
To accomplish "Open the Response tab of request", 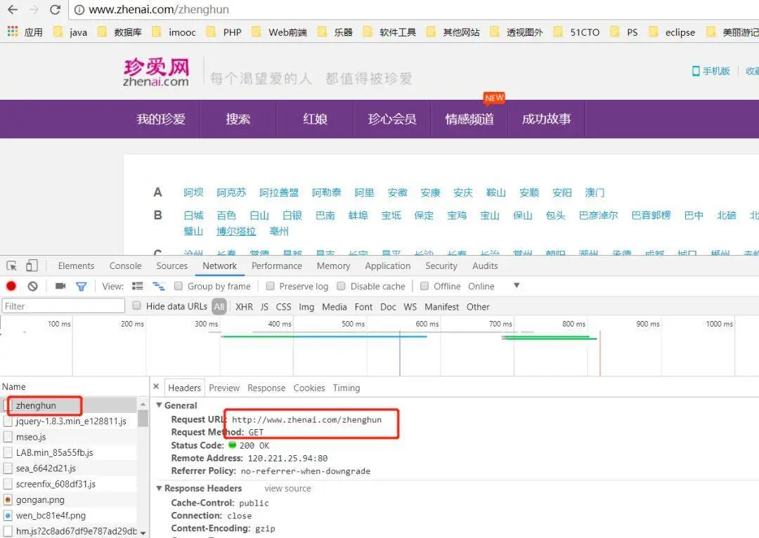I will (266, 388).
